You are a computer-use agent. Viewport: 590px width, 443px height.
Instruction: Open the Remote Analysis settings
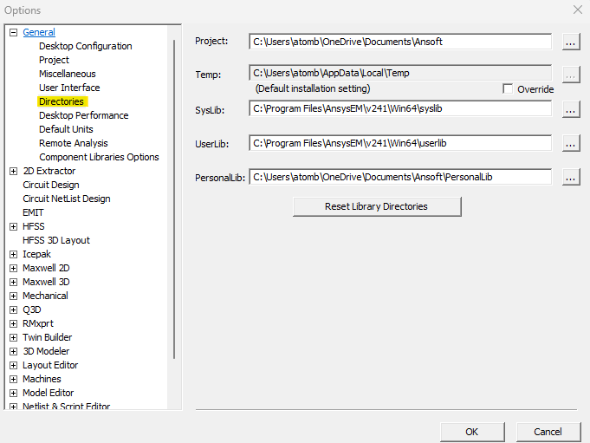73,143
